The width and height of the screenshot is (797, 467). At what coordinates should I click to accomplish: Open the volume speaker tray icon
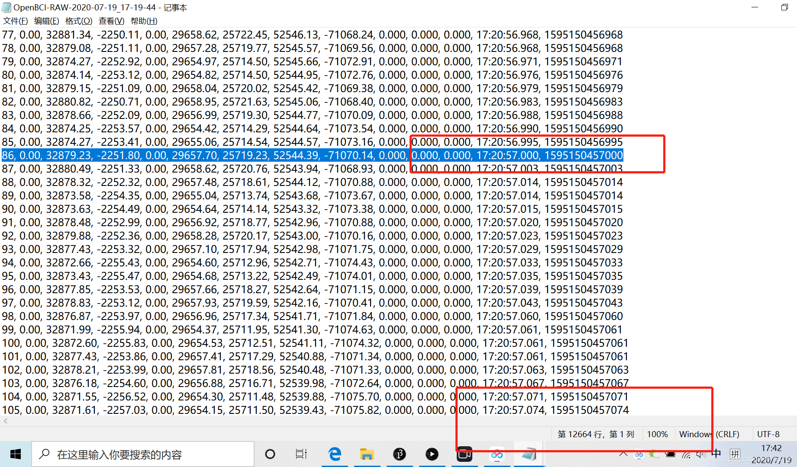tap(701, 454)
